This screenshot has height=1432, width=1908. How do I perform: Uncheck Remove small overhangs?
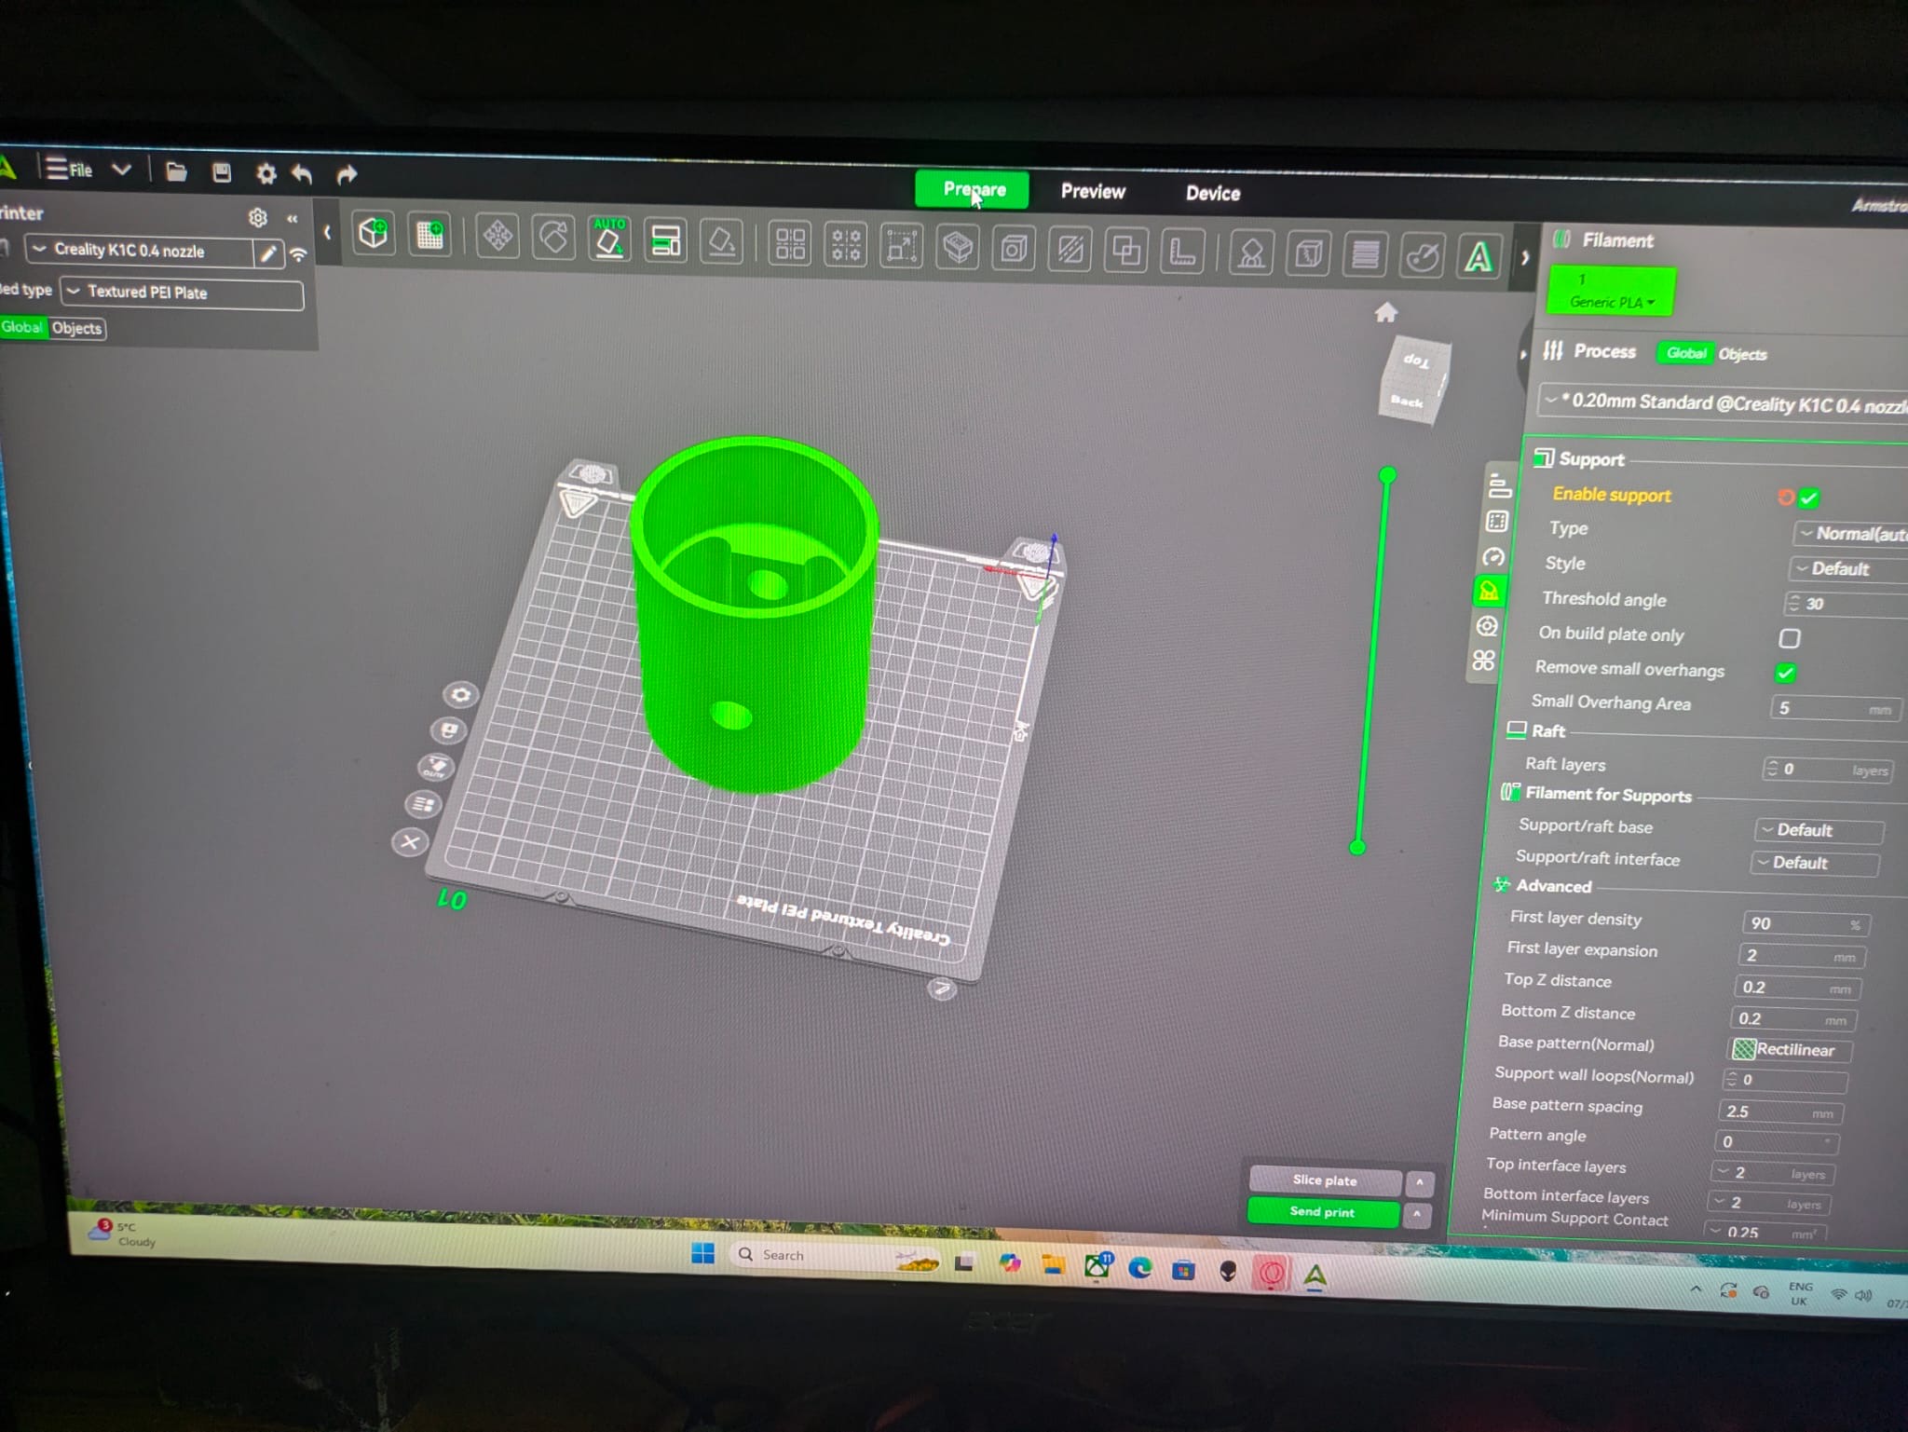tap(1786, 673)
